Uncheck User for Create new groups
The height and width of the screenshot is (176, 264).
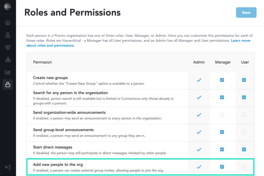tap(244, 80)
